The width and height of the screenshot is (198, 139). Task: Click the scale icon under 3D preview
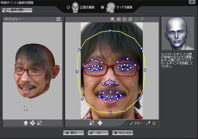click(39, 123)
